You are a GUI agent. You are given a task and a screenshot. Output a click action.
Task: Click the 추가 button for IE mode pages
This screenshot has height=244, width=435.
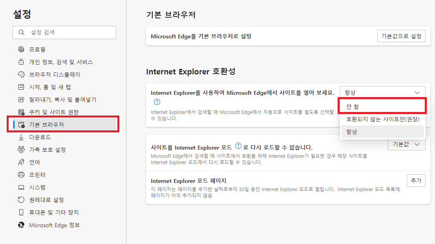click(x=416, y=181)
